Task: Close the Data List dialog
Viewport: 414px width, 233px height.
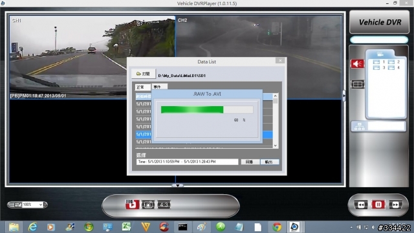Action: click(x=280, y=60)
